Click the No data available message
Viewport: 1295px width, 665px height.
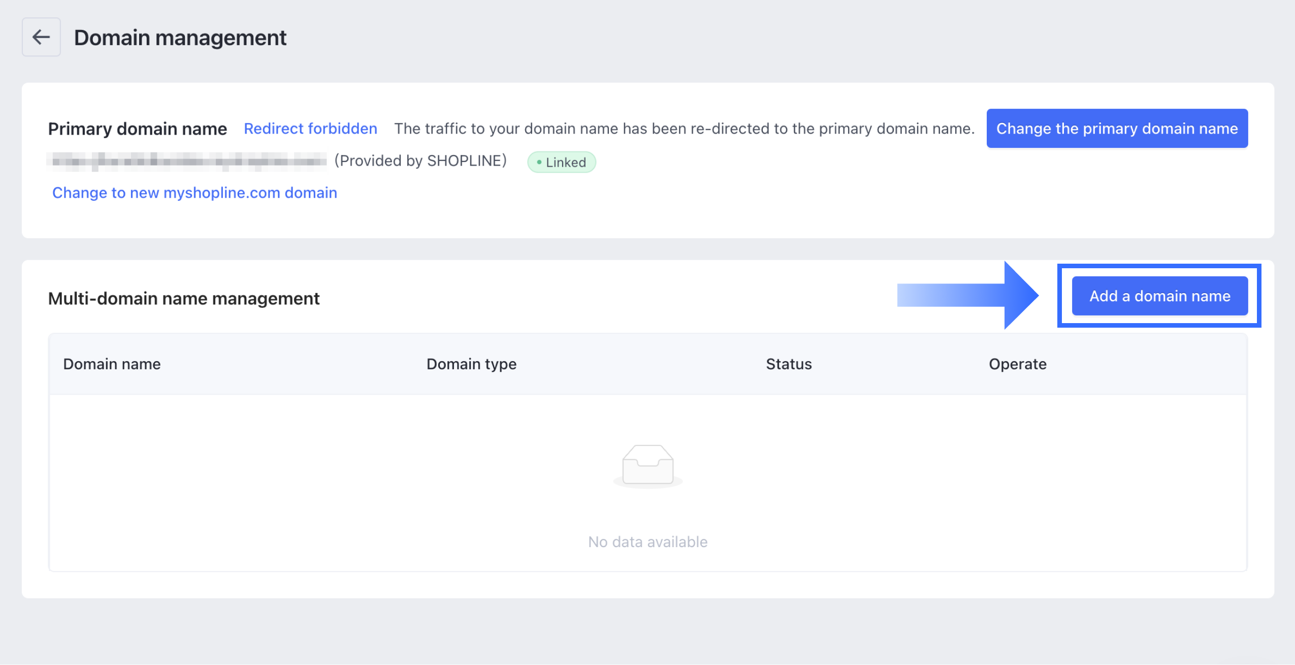point(647,541)
